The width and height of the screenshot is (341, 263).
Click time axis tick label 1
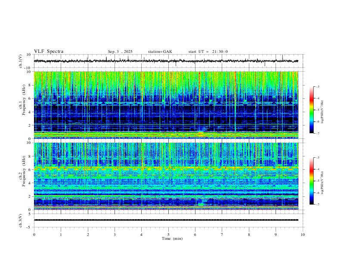[x=61, y=235]
